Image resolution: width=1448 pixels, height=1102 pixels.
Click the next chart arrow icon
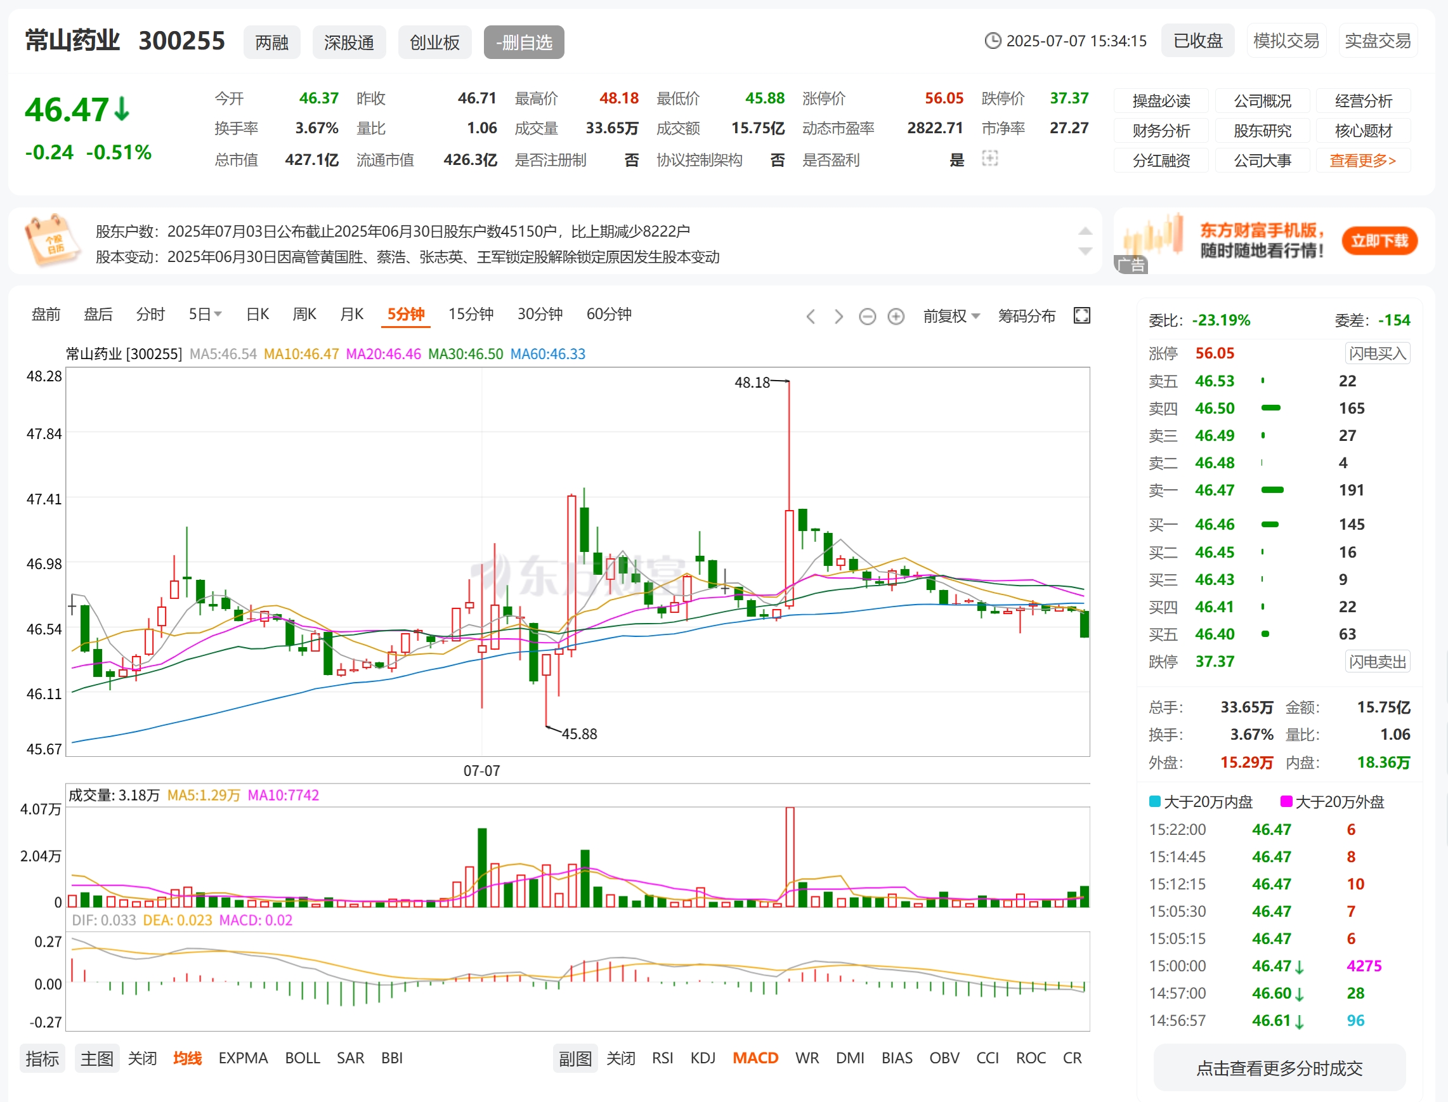(x=838, y=317)
